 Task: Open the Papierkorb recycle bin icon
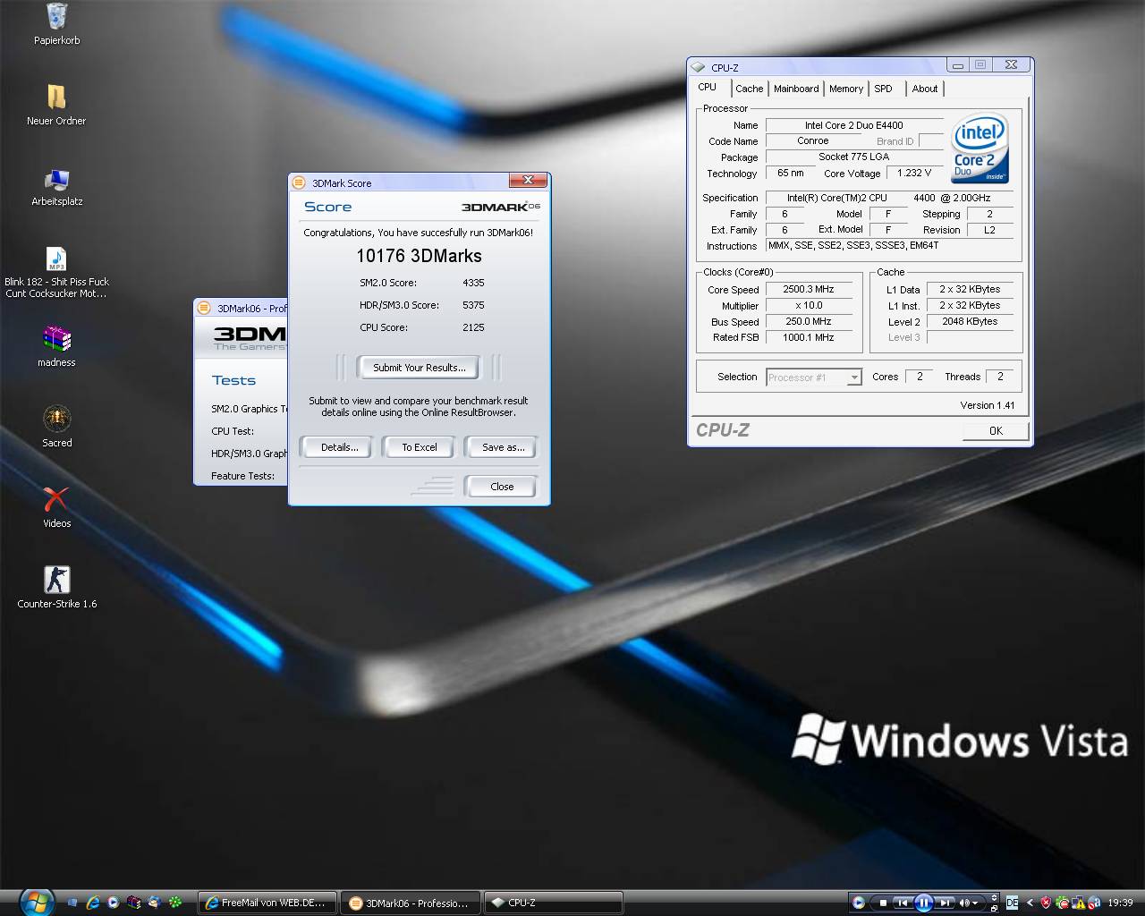(x=56, y=16)
